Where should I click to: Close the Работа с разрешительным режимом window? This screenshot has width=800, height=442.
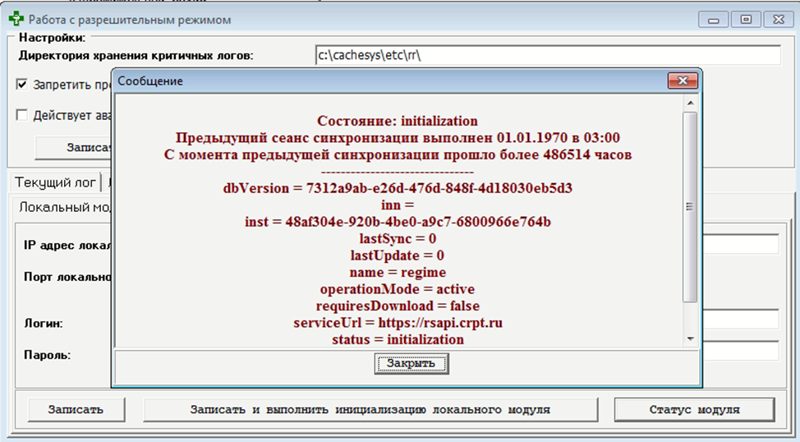pyautogui.click(x=779, y=20)
